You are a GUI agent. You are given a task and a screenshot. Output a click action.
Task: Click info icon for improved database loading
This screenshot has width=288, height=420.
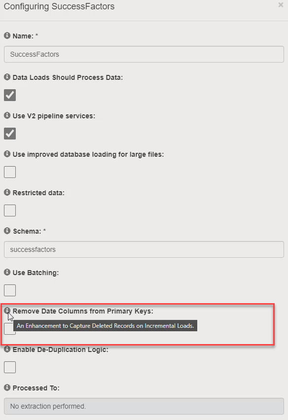(7, 154)
